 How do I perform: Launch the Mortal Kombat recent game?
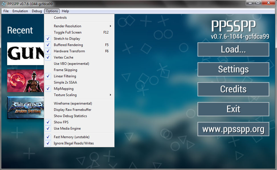click(26, 81)
